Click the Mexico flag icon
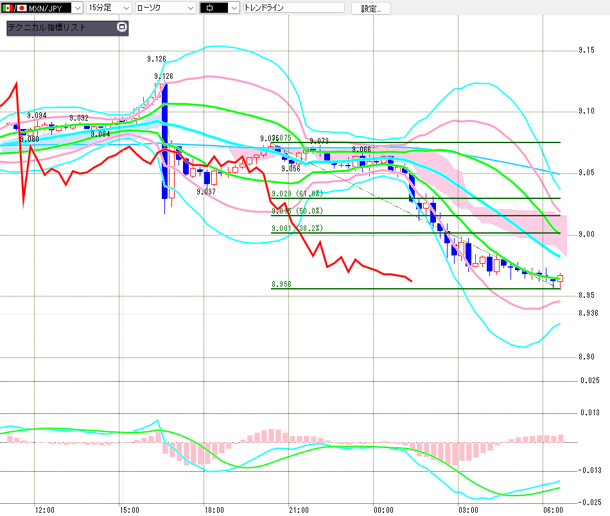This screenshot has width=610, height=516. [x=7, y=8]
